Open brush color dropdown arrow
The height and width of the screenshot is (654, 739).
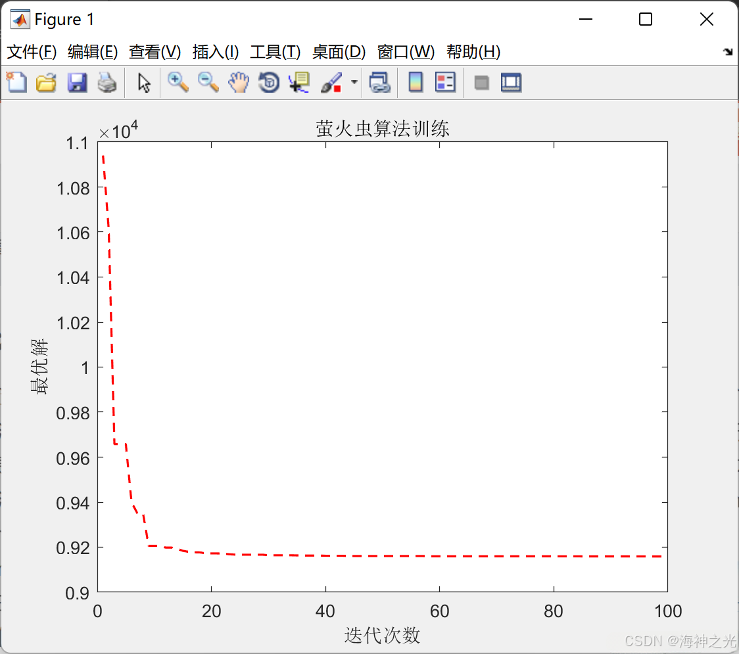354,82
